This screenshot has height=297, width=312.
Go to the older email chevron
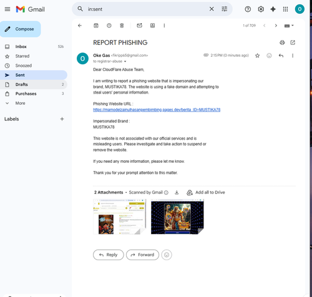point(276,26)
